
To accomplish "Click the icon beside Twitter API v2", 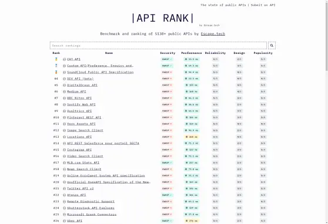I will (x=65, y=188).
